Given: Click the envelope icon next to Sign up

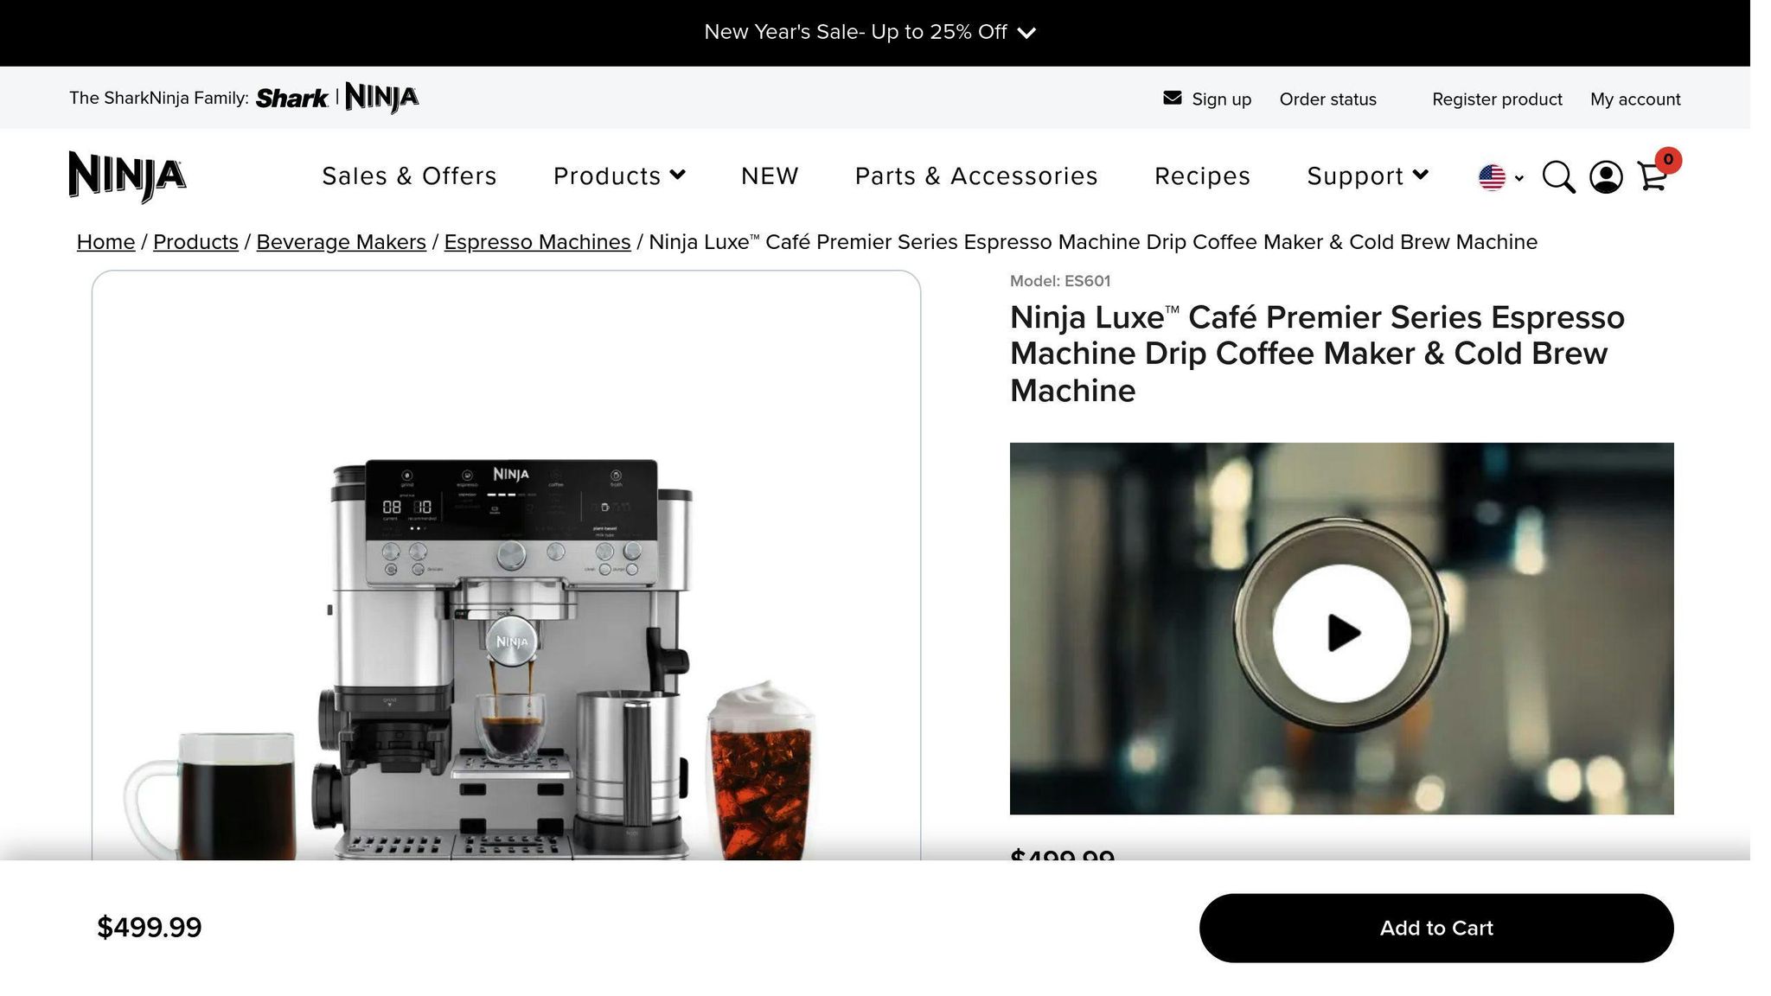Looking at the screenshot, I should tap(1172, 98).
